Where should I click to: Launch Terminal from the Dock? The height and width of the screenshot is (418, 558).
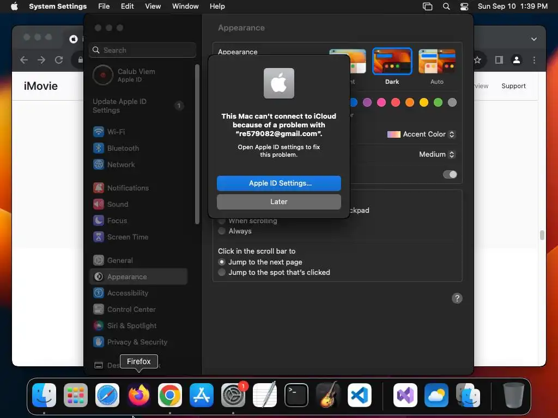pyautogui.click(x=296, y=395)
